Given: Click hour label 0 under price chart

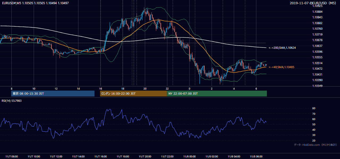Looking at the screenshot, I should tap(189, 89).
